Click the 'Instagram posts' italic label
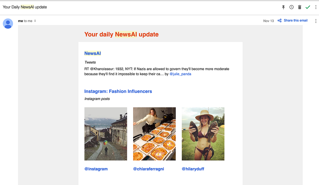Image resolution: width=319 pixels, height=185 pixels. point(97,99)
